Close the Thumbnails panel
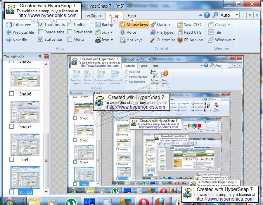This screenshot has width=263, height=205. click(46, 57)
